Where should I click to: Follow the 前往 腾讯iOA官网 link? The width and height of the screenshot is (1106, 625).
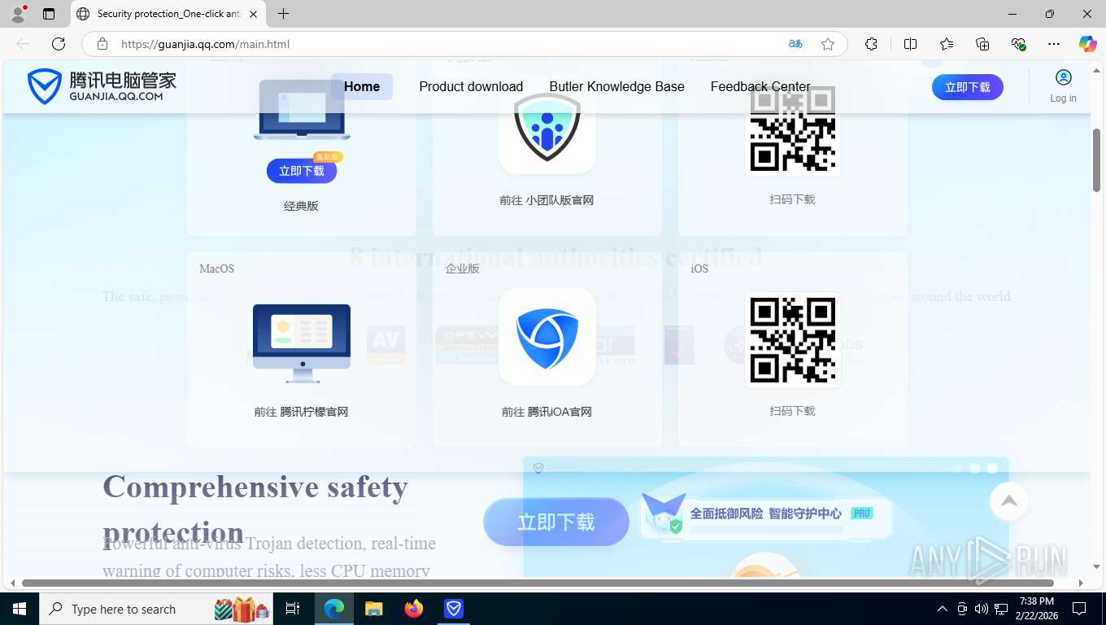[x=547, y=412]
